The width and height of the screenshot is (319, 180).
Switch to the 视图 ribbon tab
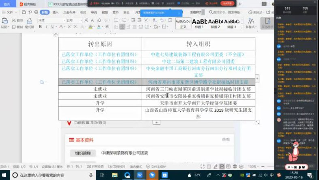pos(105,12)
